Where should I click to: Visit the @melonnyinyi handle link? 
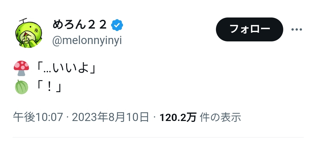[87, 41]
